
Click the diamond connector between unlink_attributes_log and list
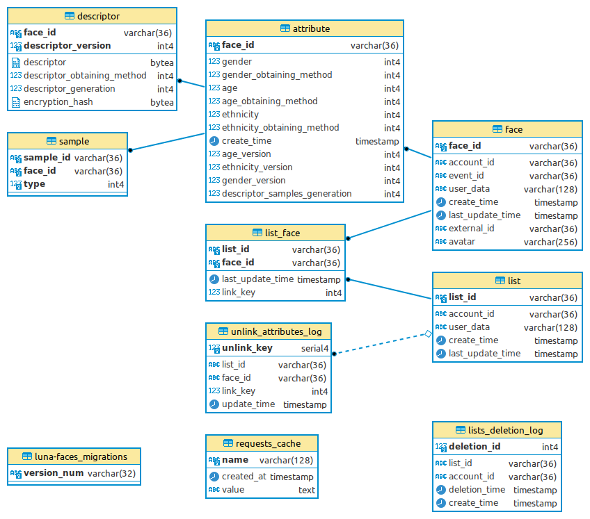[427, 333]
